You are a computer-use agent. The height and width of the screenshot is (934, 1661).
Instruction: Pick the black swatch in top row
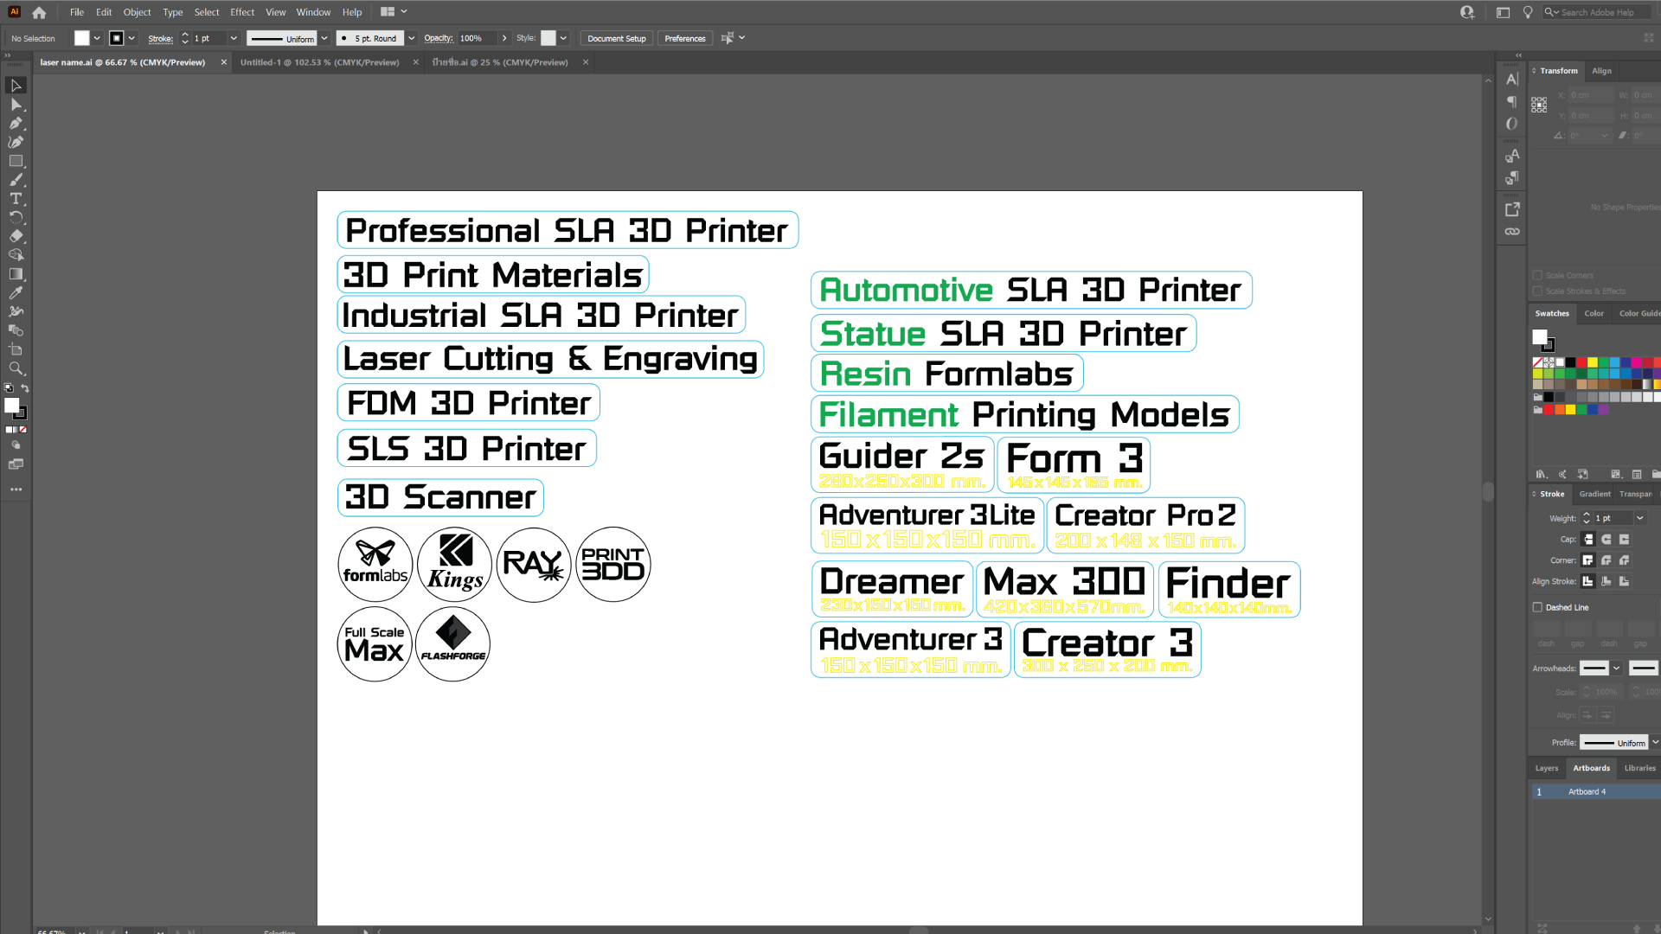click(x=1570, y=362)
